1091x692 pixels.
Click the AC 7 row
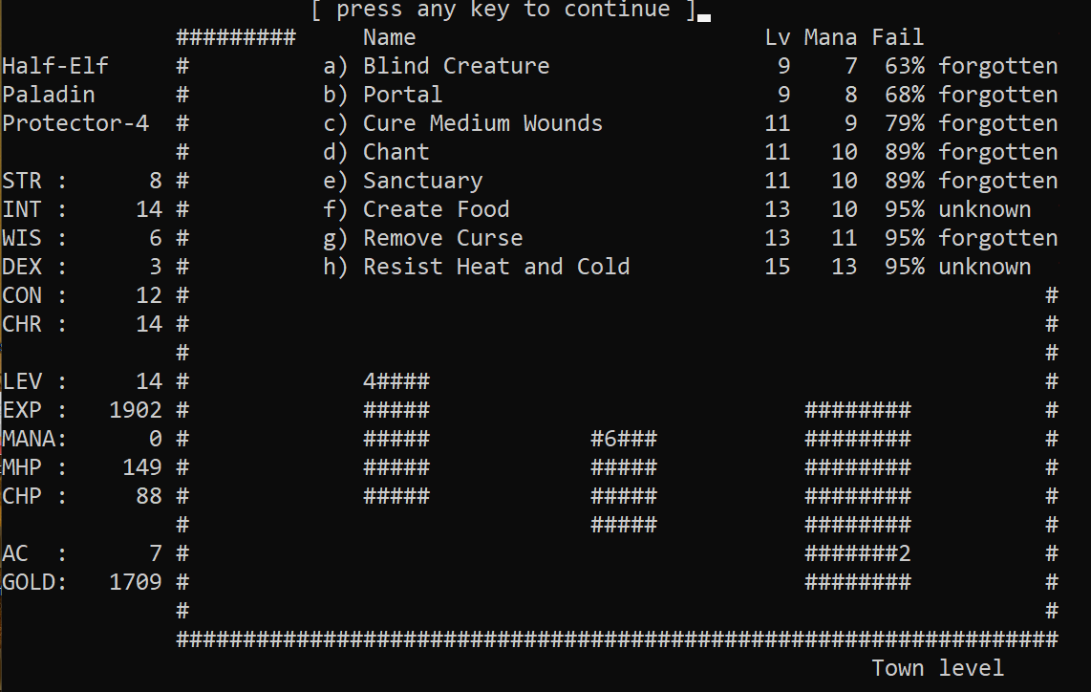[82, 553]
